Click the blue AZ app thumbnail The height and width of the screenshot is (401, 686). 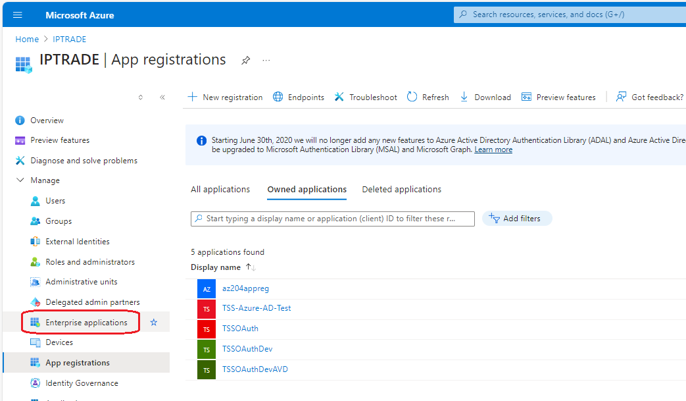[x=207, y=289]
